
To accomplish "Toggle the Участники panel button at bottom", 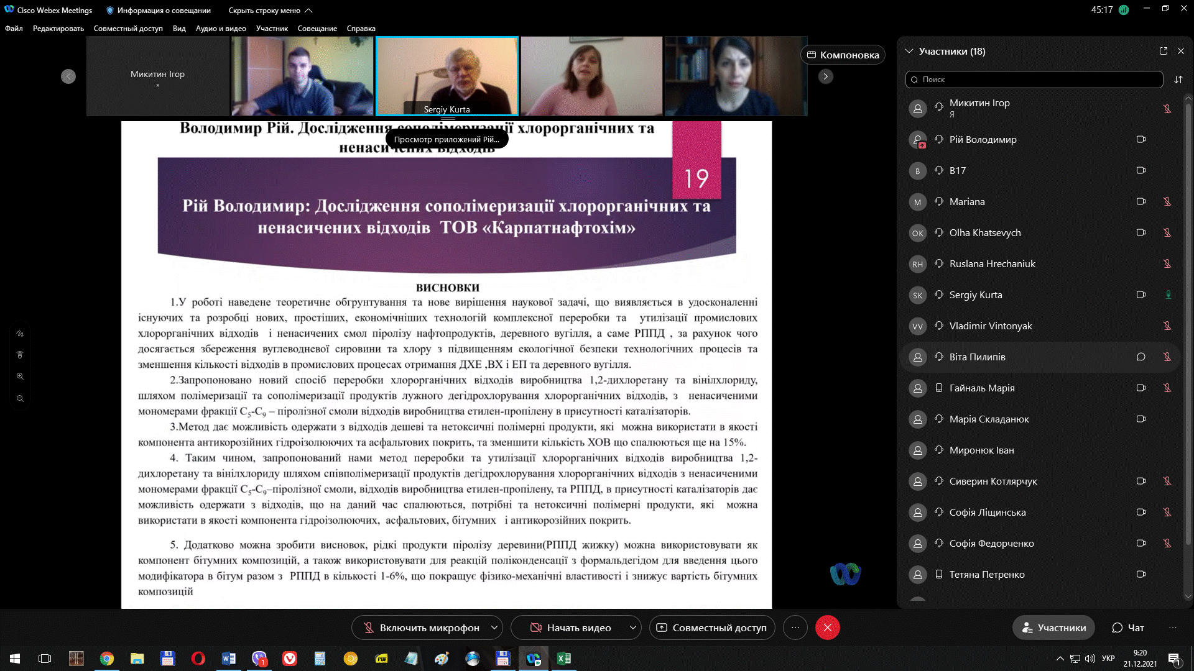I will tap(1053, 628).
